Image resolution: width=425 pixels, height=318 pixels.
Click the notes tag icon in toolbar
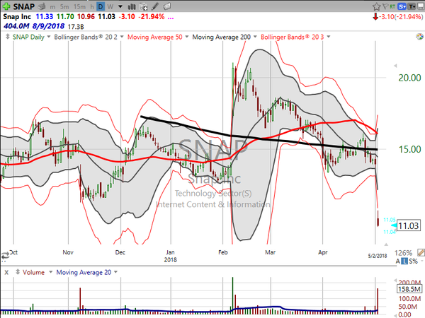click(167, 6)
